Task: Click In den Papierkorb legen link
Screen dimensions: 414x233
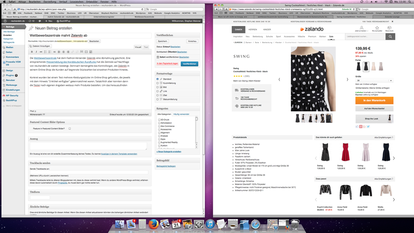Action: click(167, 63)
